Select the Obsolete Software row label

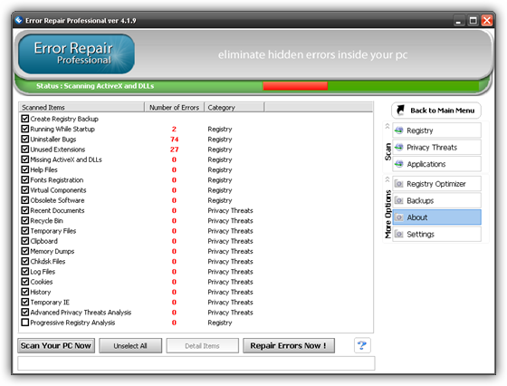coord(57,200)
